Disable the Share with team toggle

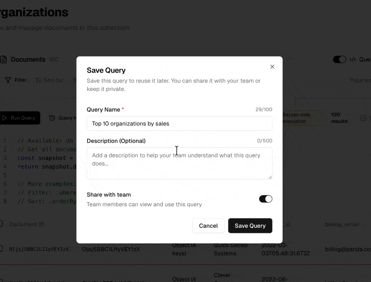[x=266, y=199]
